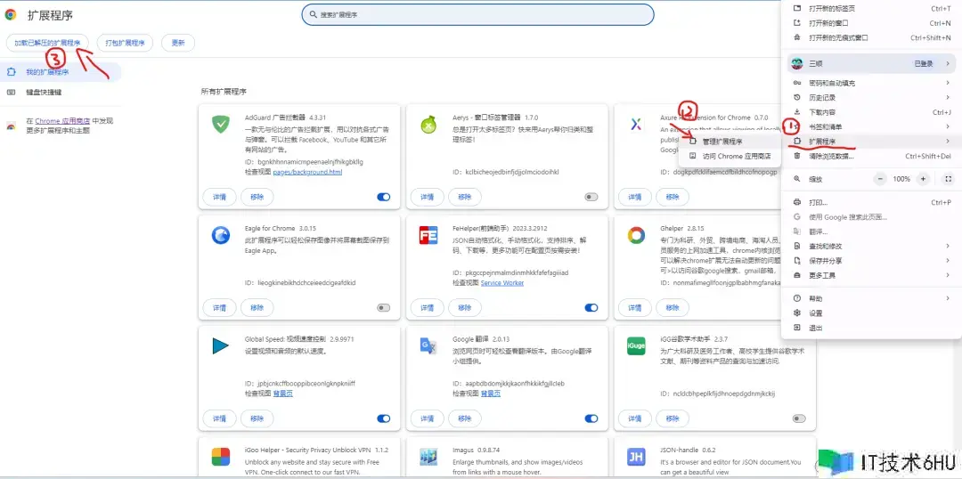Select 访问 Chrome 应用商店 in the submenu
The image size is (962, 479).
point(730,157)
